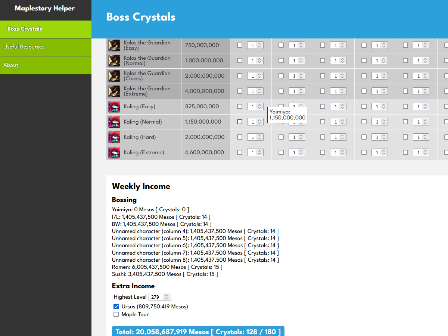Click the Kalos the Guardian (Normal) boss icon

tap(114, 61)
